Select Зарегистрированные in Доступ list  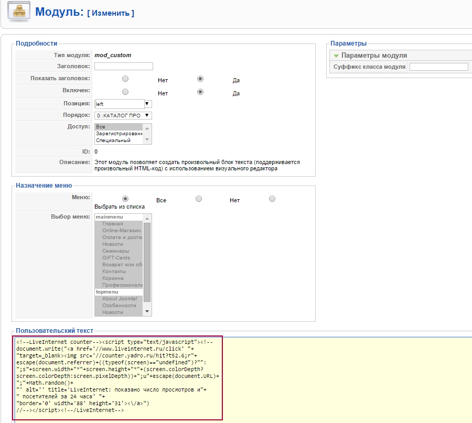pyautogui.click(x=119, y=134)
